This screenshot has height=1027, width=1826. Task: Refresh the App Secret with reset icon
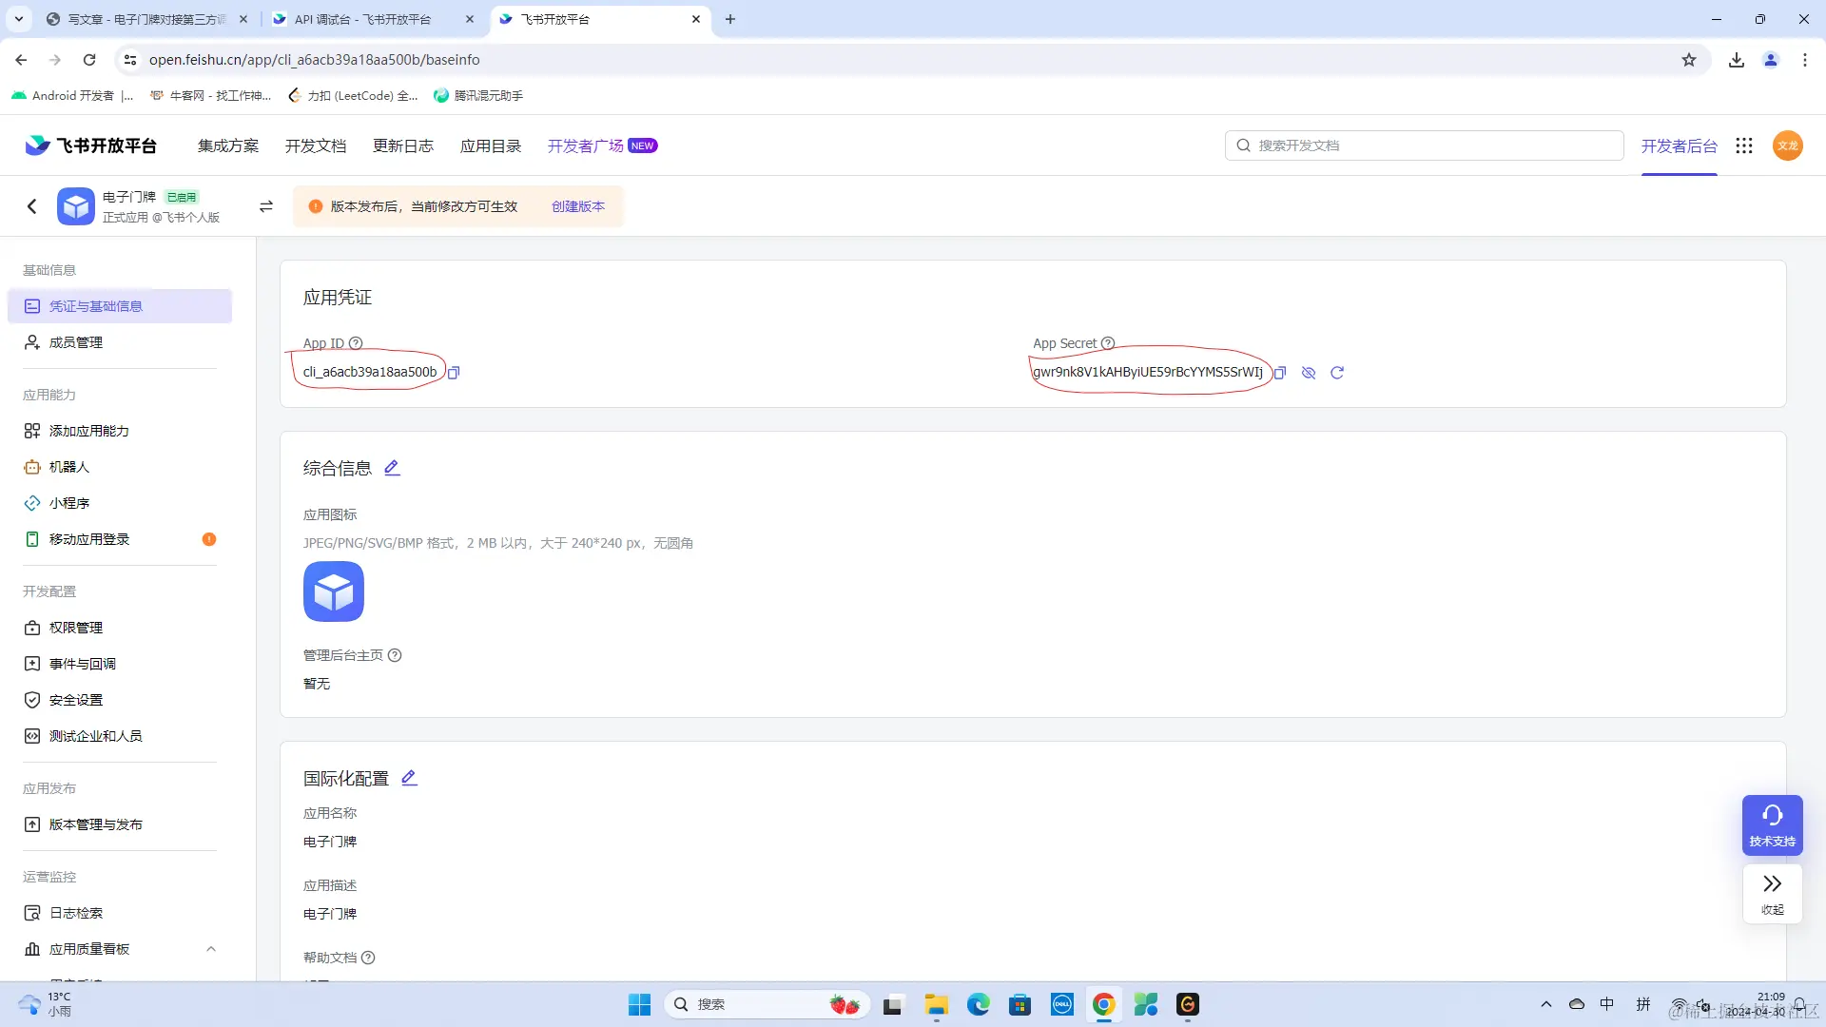click(1337, 373)
